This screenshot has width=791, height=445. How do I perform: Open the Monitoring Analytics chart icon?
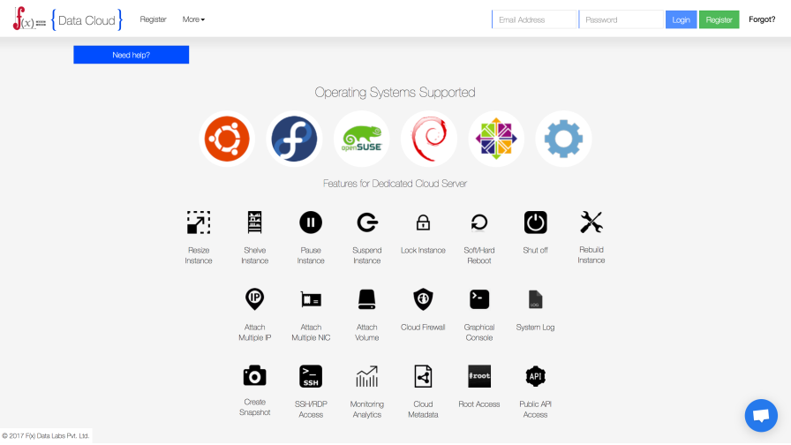[366, 376]
